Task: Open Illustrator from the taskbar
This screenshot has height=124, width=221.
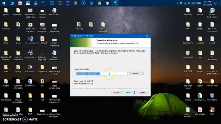Action: [x=60, y=3]
